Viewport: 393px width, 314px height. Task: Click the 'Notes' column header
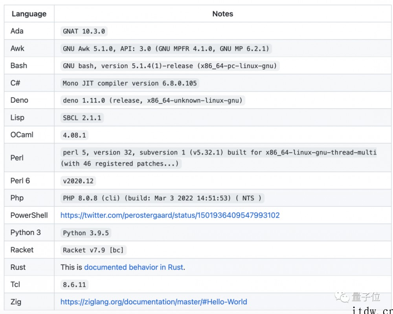pos(222,14)
